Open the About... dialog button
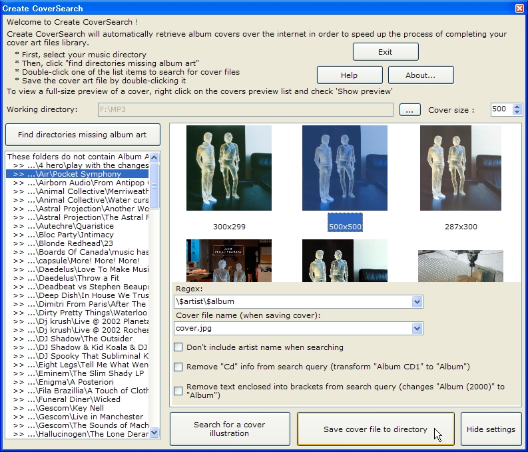This screenshot has width=528, height=452. point(421,75)
